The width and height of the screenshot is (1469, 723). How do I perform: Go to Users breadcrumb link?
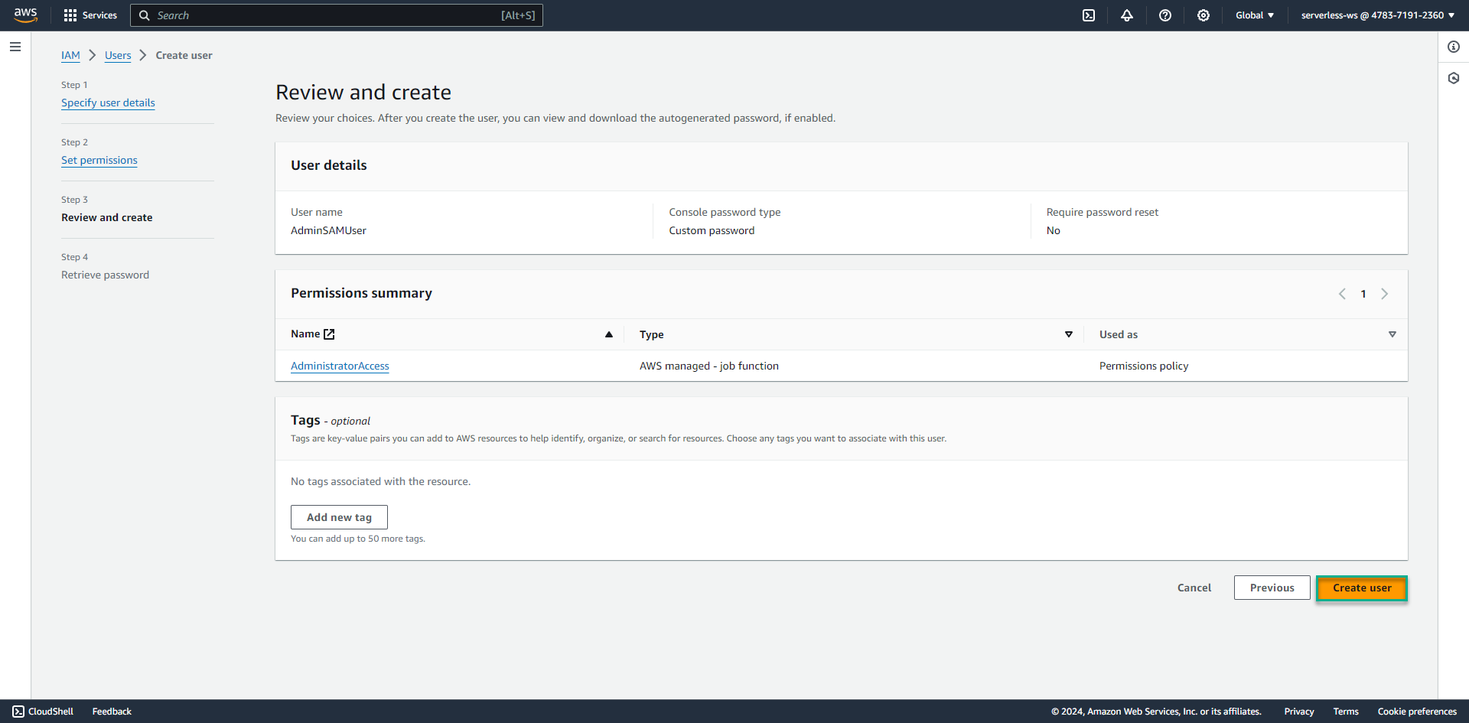coord(118,55)
